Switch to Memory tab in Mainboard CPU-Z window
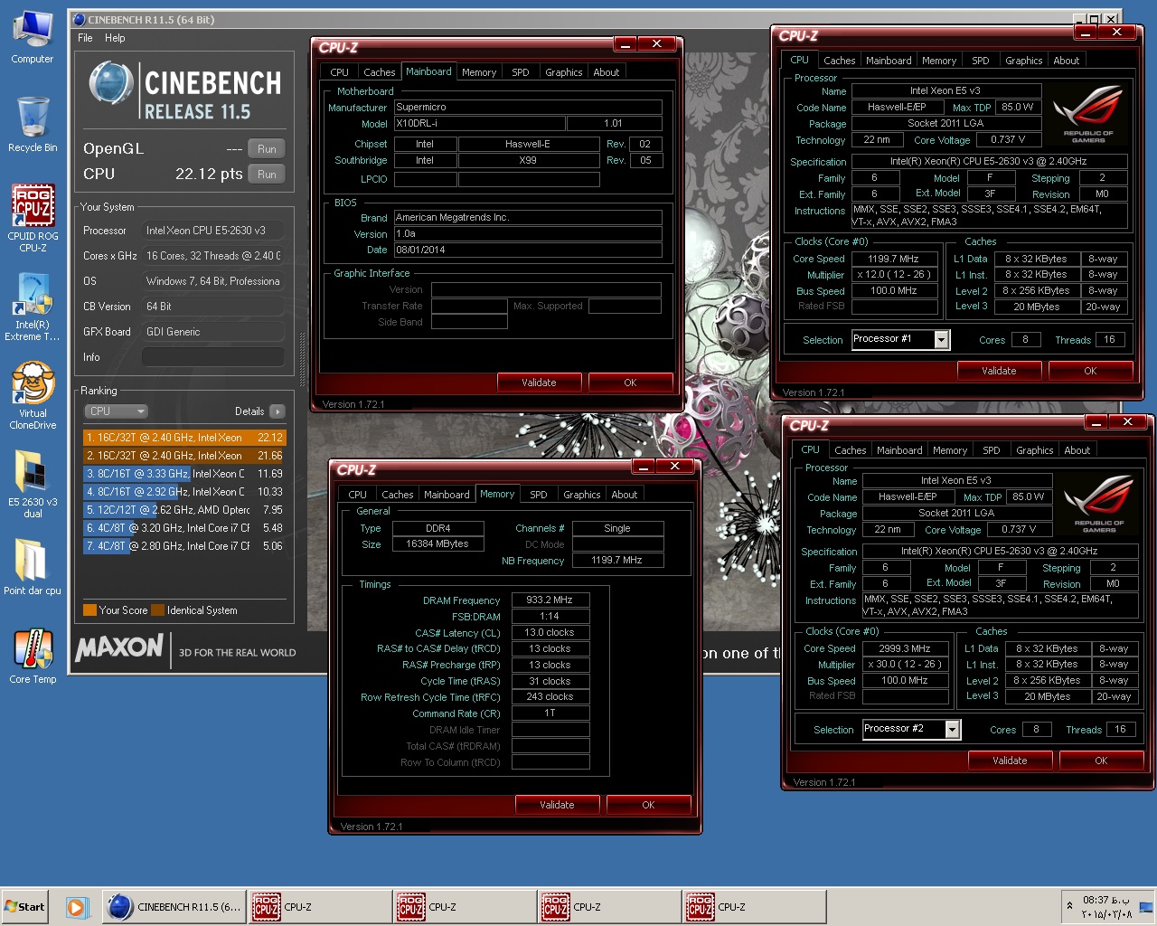This screenshot has height=926, width=1157. [x=479, y=72]
